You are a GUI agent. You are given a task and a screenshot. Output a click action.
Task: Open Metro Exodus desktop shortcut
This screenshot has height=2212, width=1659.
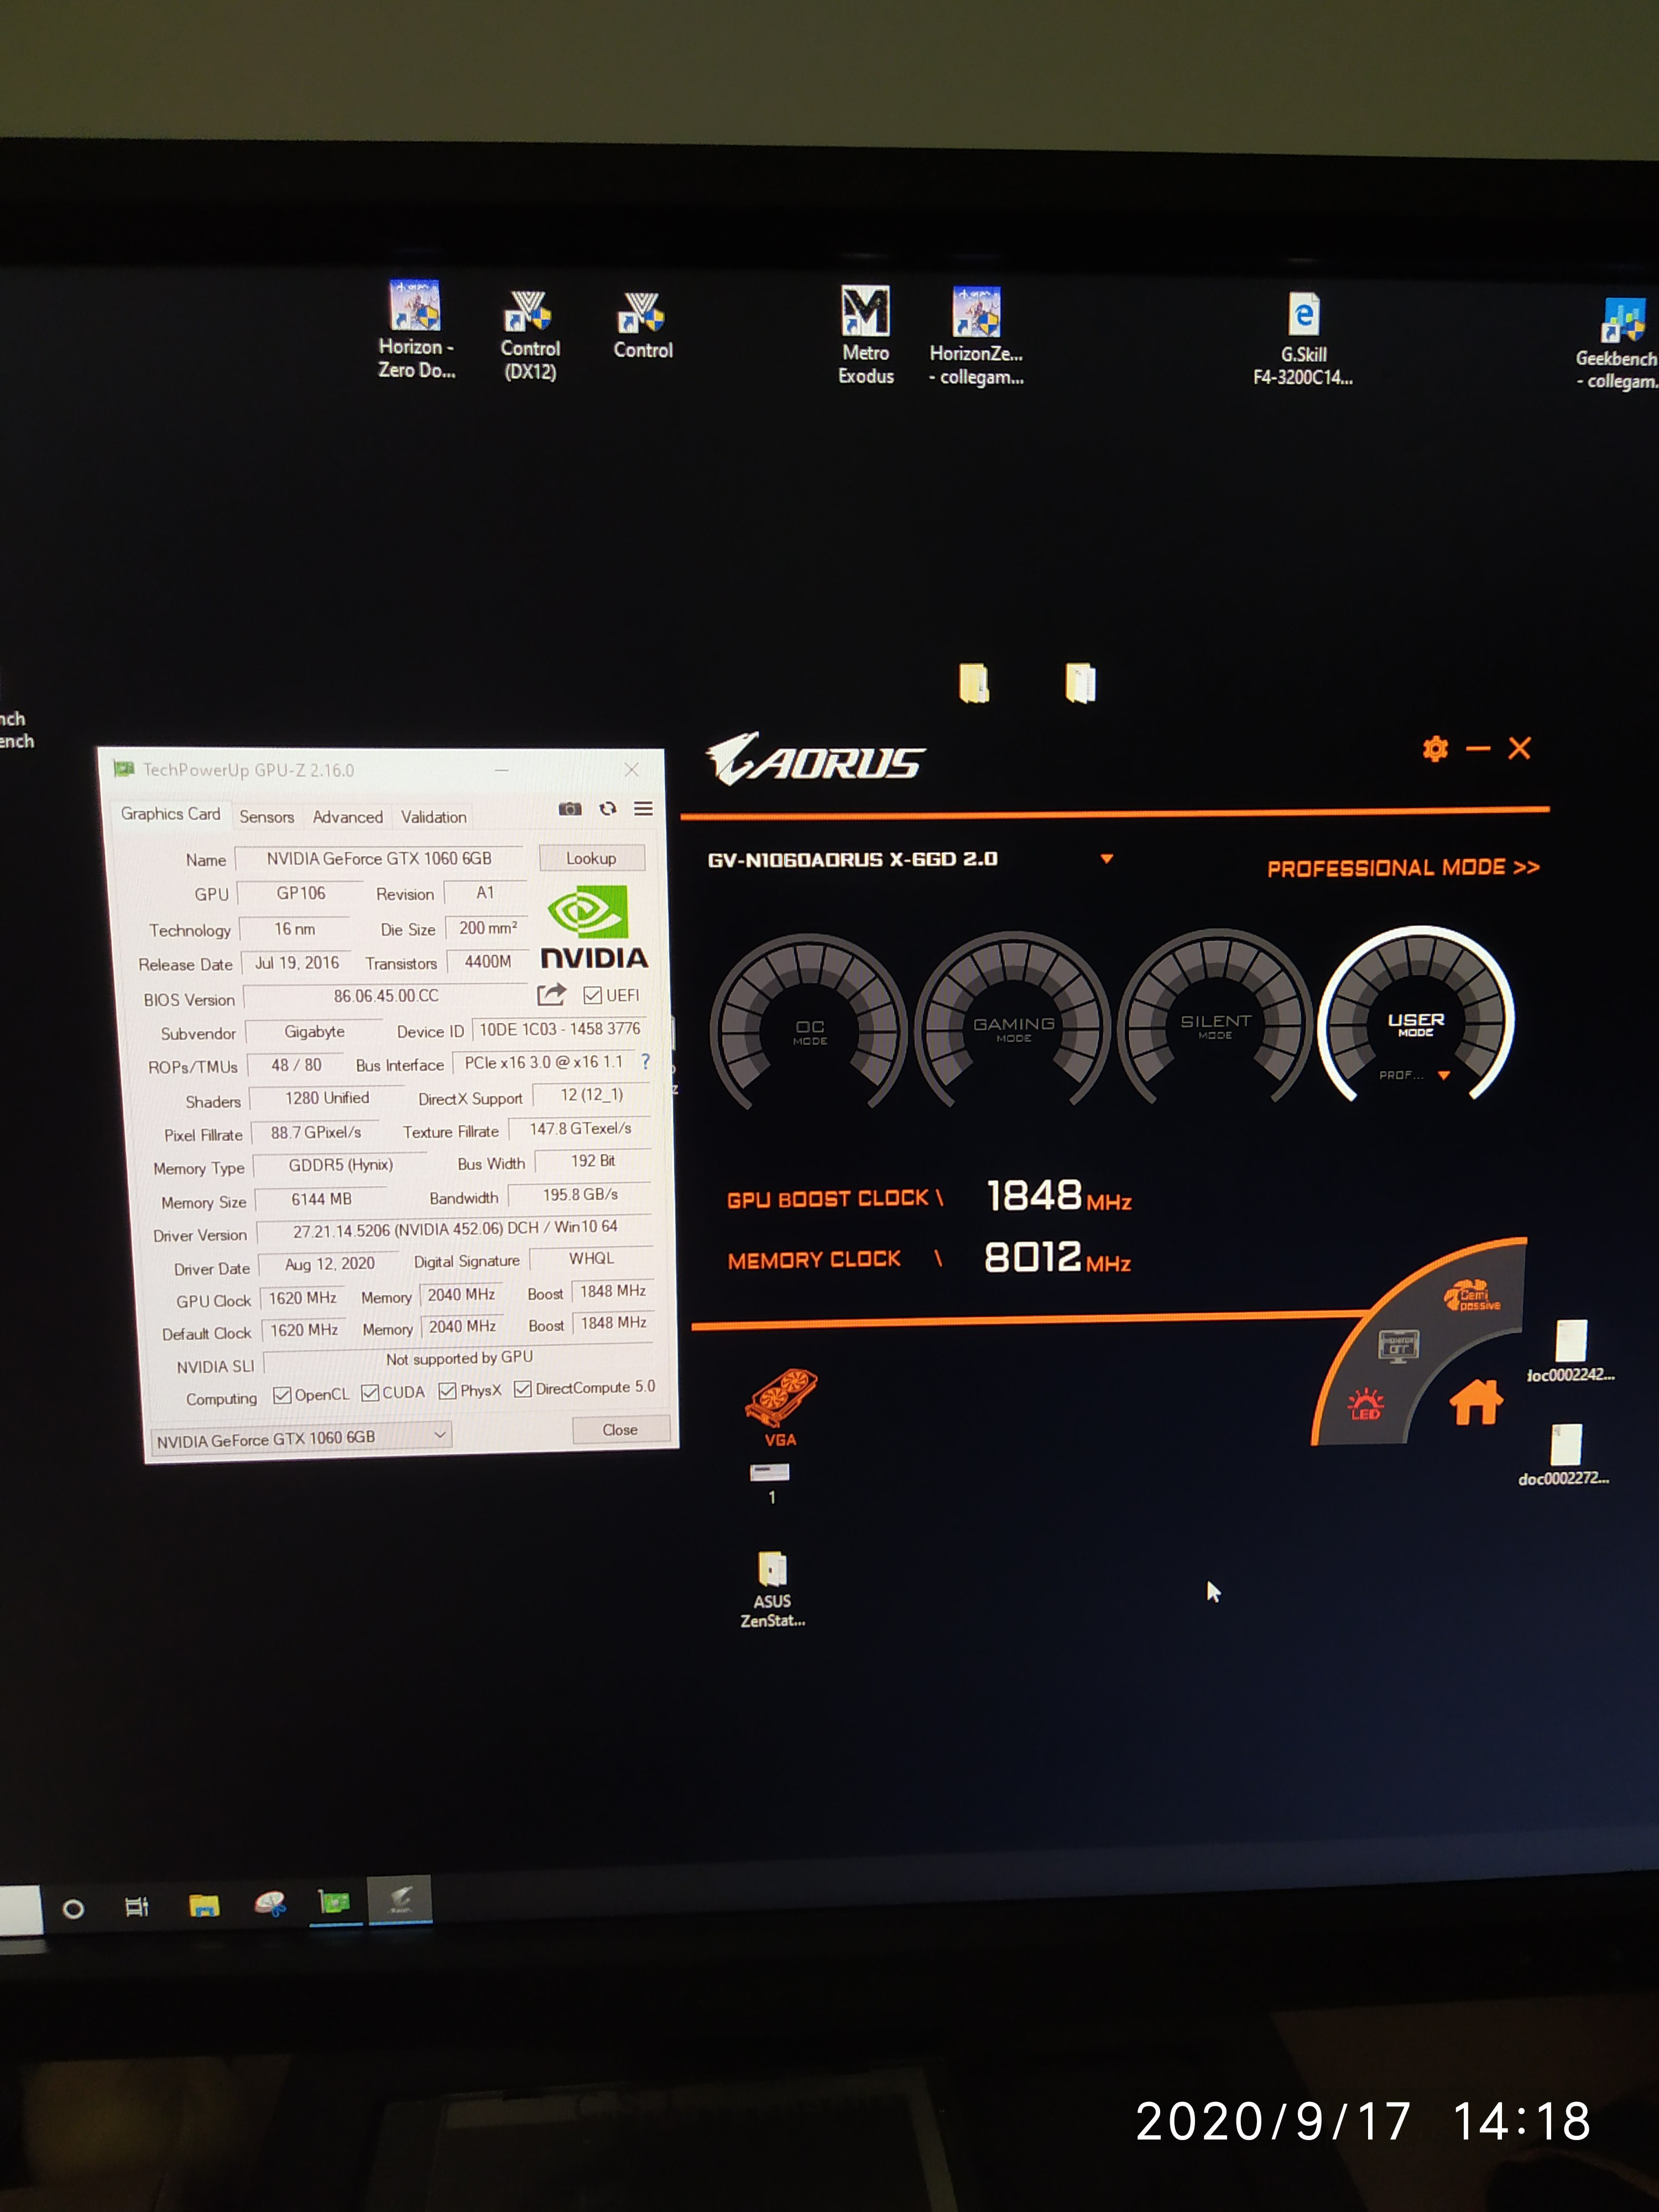tap(866, 335)
